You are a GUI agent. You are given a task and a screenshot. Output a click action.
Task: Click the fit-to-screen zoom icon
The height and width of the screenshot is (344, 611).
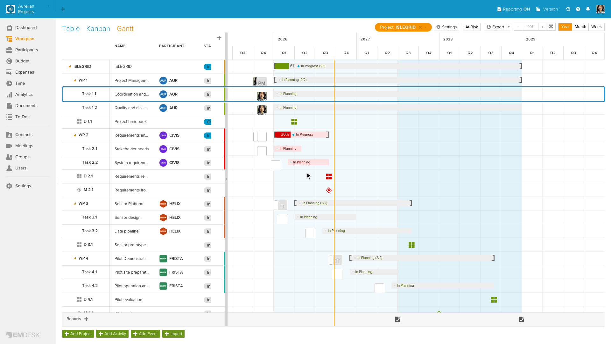point(551,27)
